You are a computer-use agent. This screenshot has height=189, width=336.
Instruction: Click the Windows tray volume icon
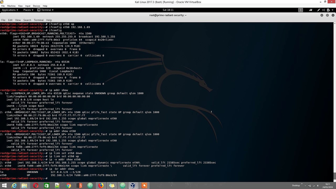coord(319,186)
